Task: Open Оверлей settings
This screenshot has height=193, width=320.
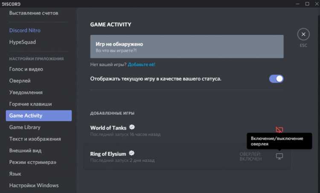Action: (x=20, y=81)
